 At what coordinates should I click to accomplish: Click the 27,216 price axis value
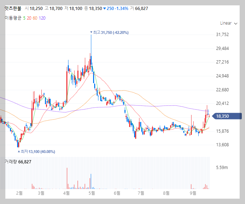click(222, 62)
